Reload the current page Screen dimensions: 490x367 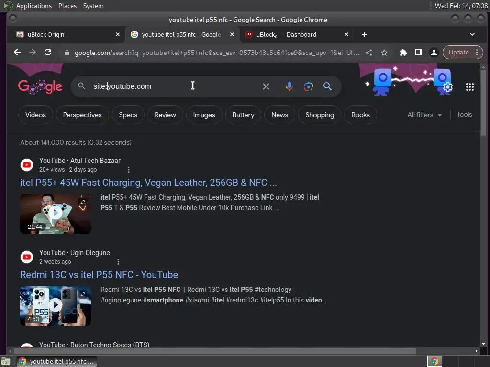point(48,53)
